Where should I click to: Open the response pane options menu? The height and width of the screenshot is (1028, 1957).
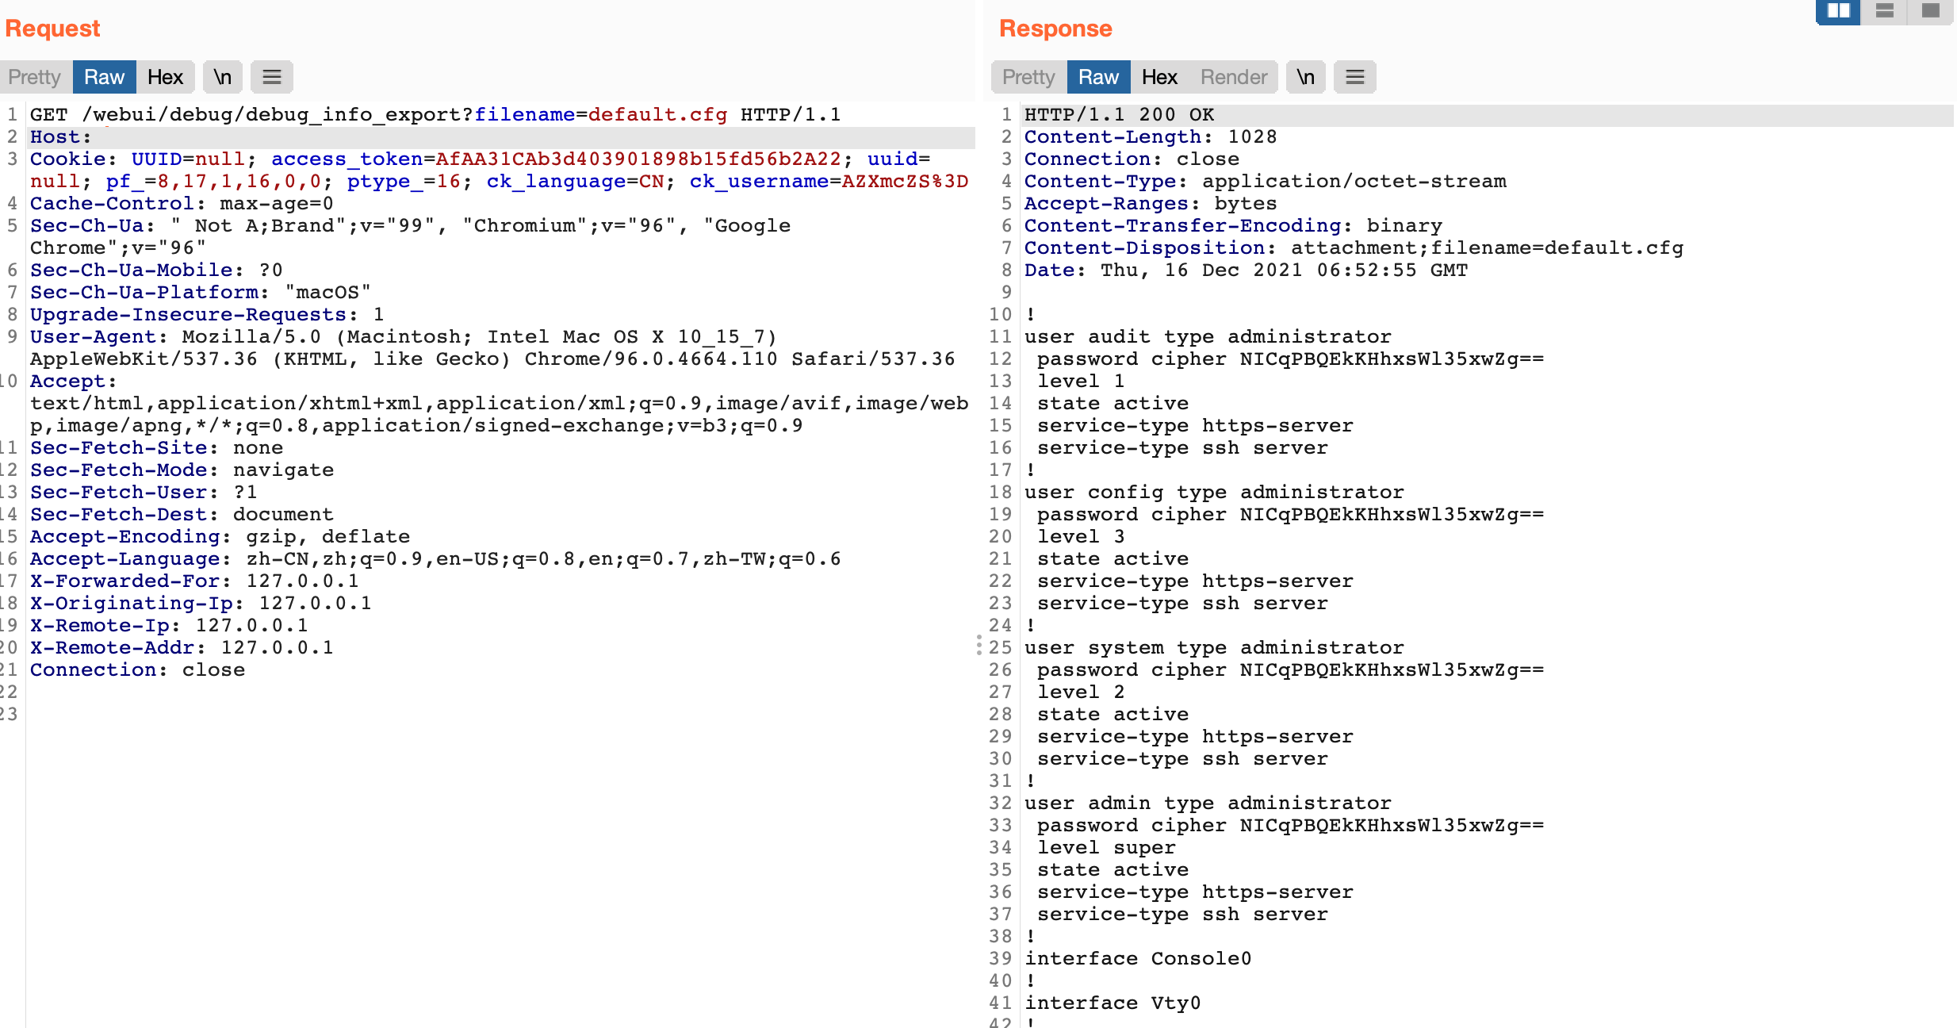[x=1355, y=77]
